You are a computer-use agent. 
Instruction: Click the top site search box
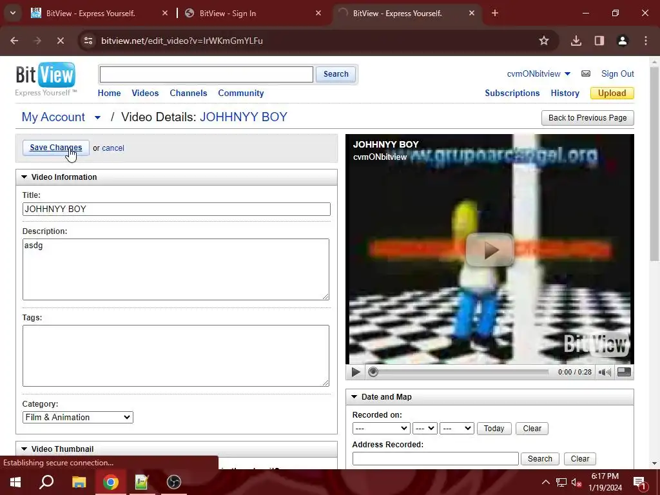tap(206, 74)
